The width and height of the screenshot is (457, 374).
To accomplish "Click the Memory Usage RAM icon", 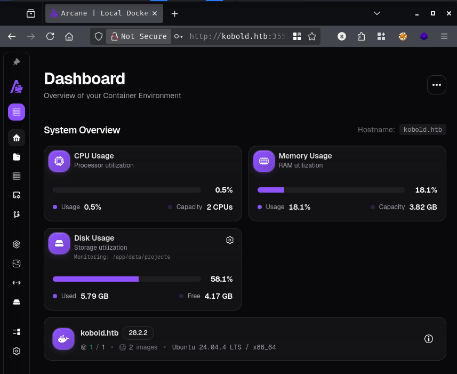I will click(264, 161).
